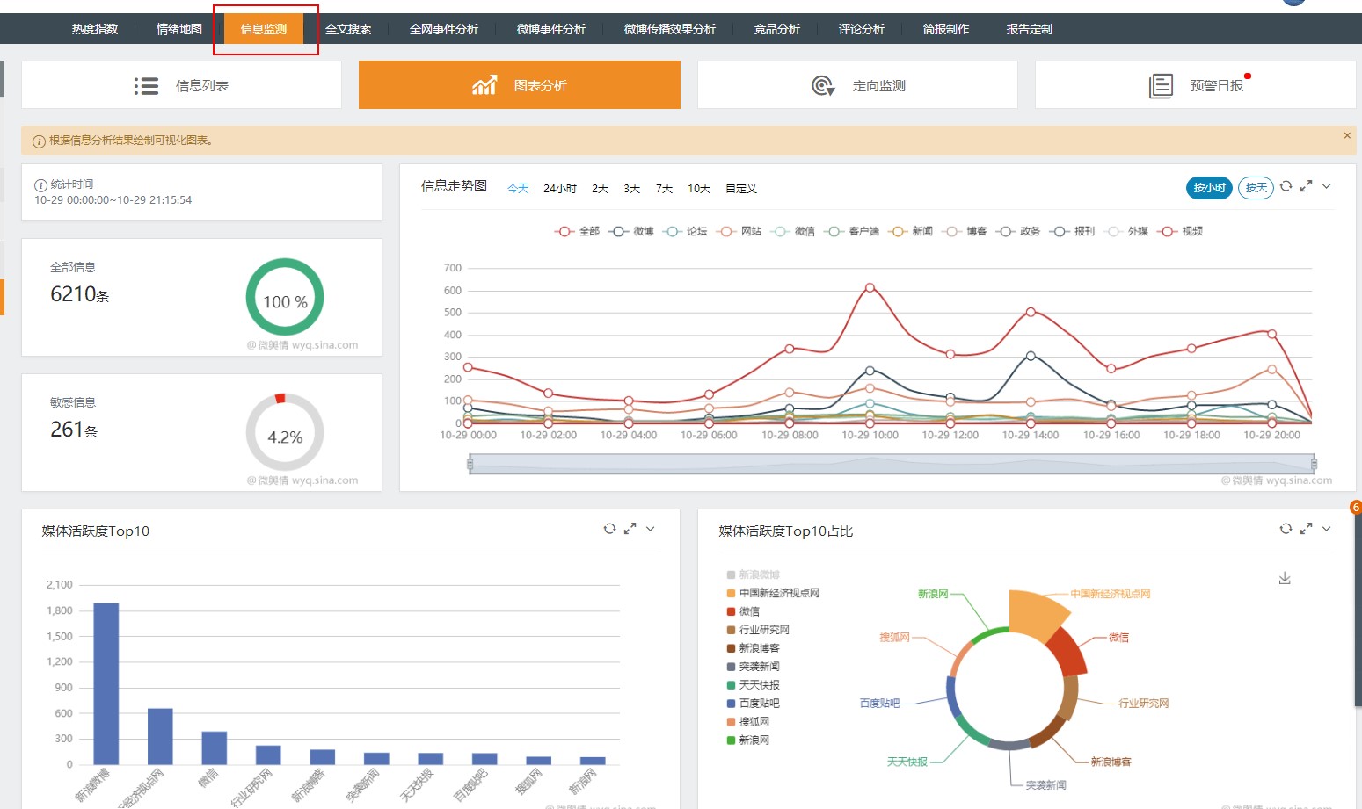The height and width of the screenshot is (809, 1362).
Task: Expand 媒体活跃度Top10 bar chart to fullscreen
Action: point(630,529)
